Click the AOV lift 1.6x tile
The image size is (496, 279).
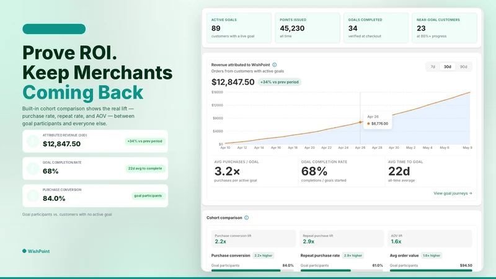tap(430, 239)
